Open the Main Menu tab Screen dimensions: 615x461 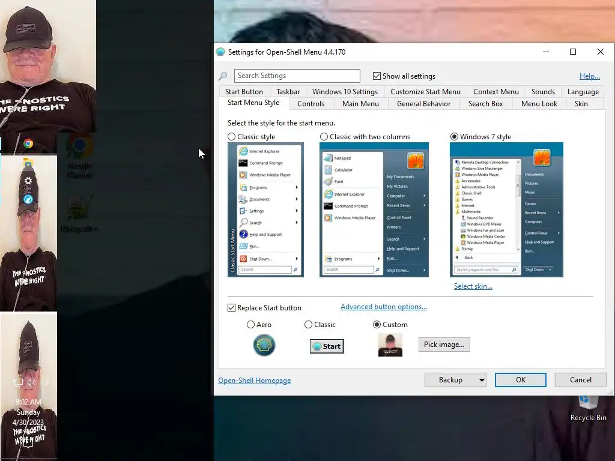pos(360,104)
